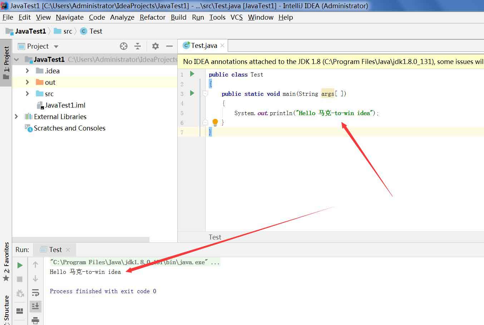This screenshot has width=484, height=325.
Task: Close the Test.java editor tab
Action: pyautogui.click(x=222, y=45)
